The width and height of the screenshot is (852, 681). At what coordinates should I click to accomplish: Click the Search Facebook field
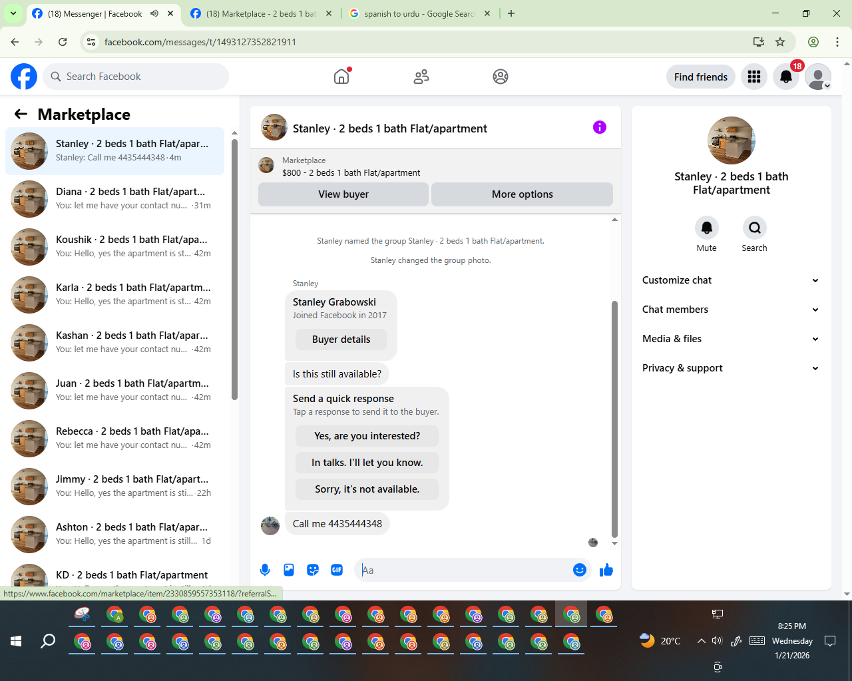coord(136,77)
